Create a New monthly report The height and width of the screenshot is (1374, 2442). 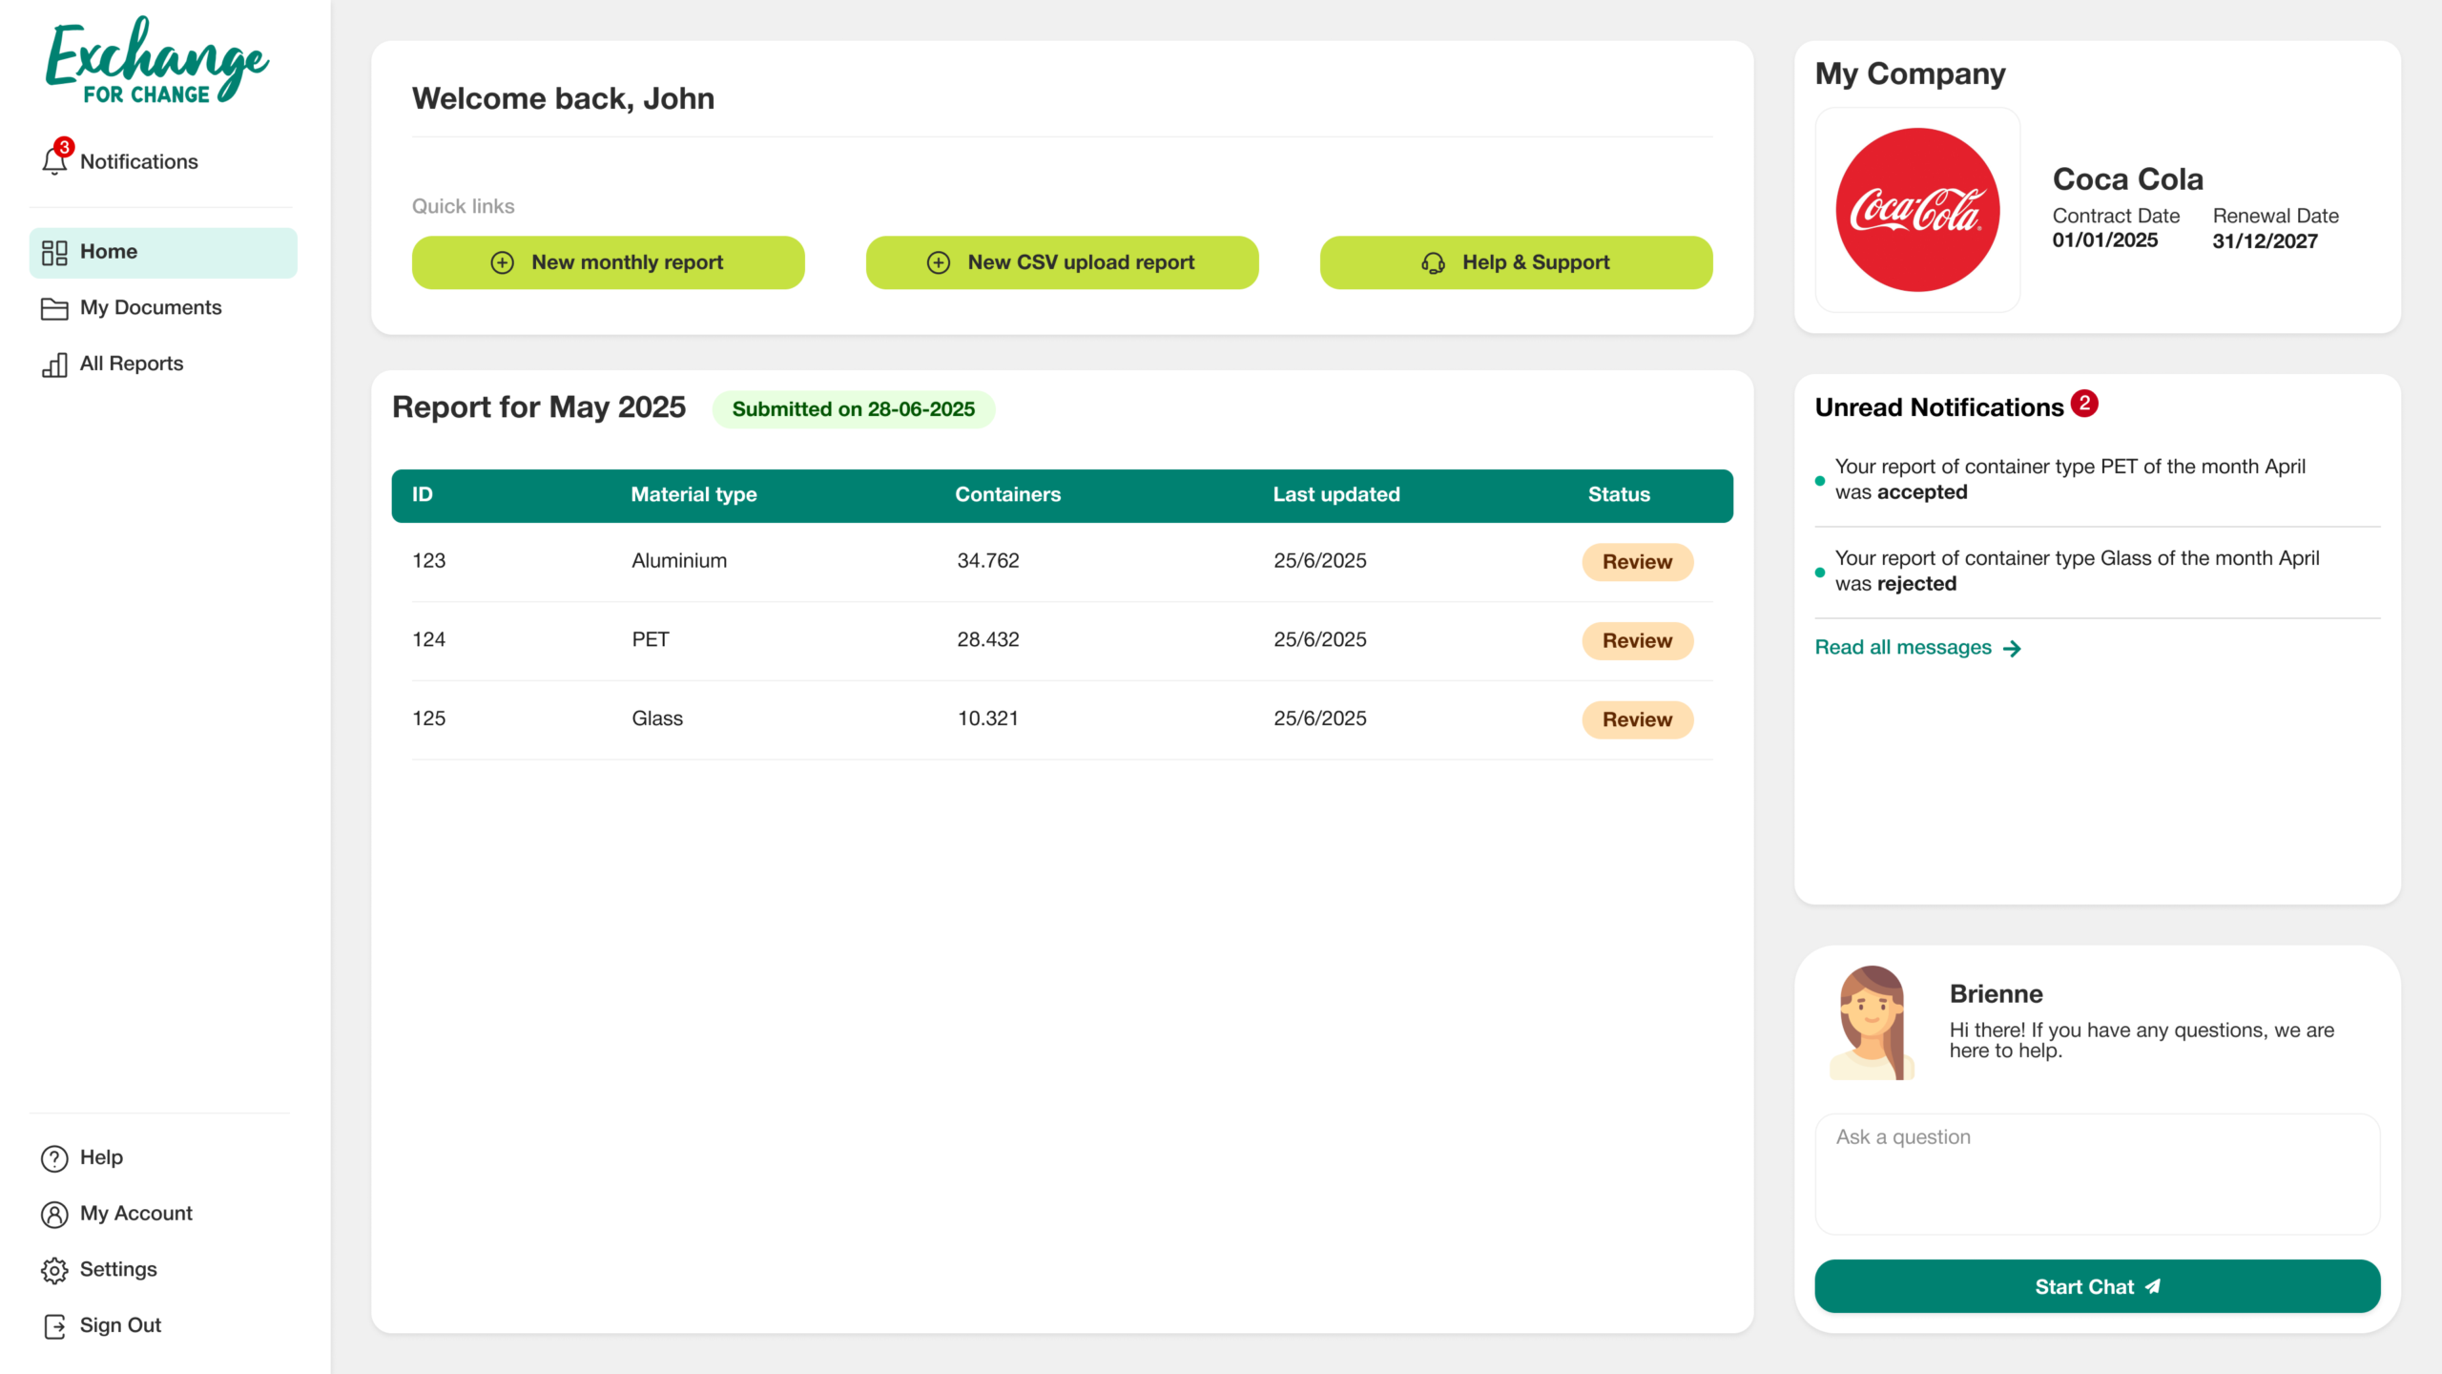[608, 262]
